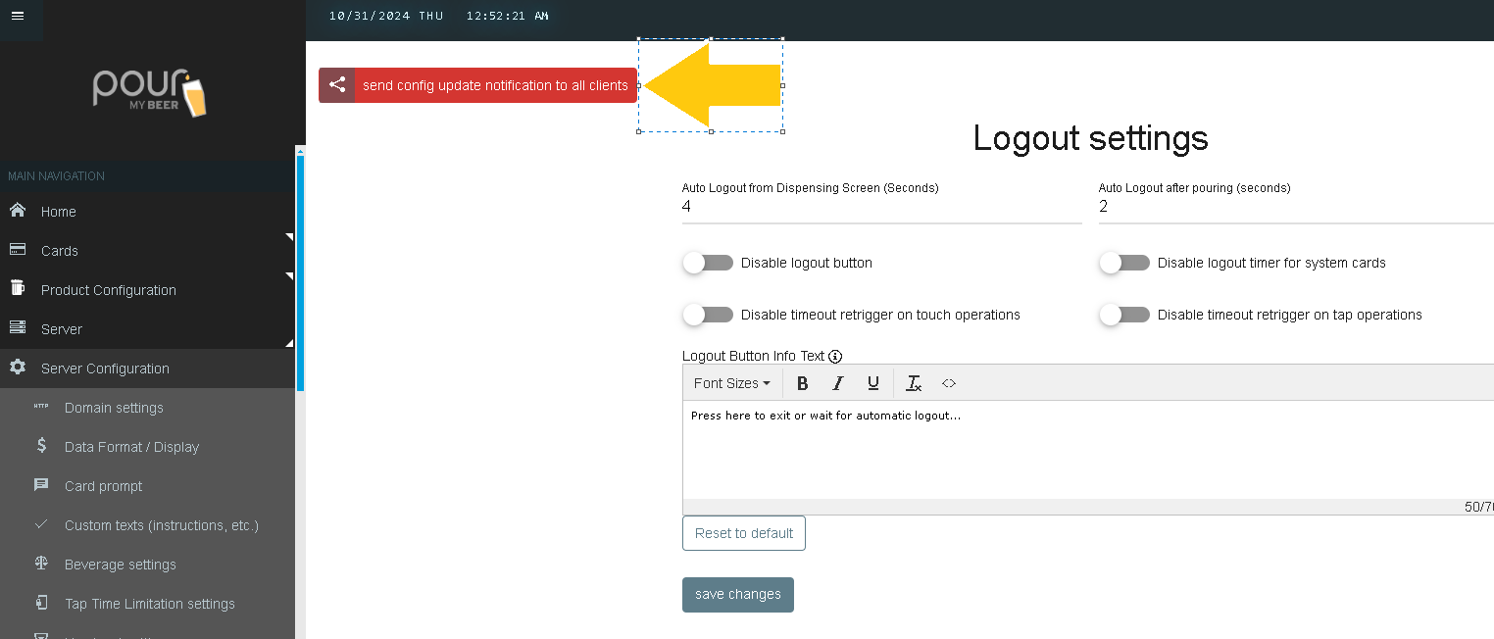Toggle Disable timeout retrigger on touch operations
This screenshot has height=639, width=1494.
click(708, 315)
